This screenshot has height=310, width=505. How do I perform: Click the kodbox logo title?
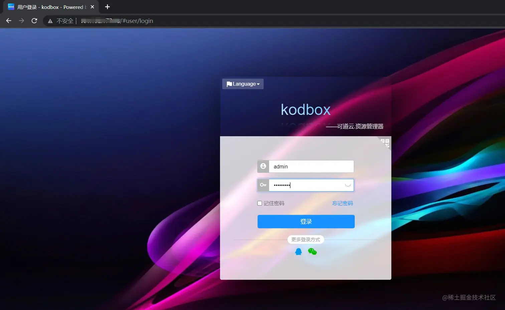coord(306,109)
